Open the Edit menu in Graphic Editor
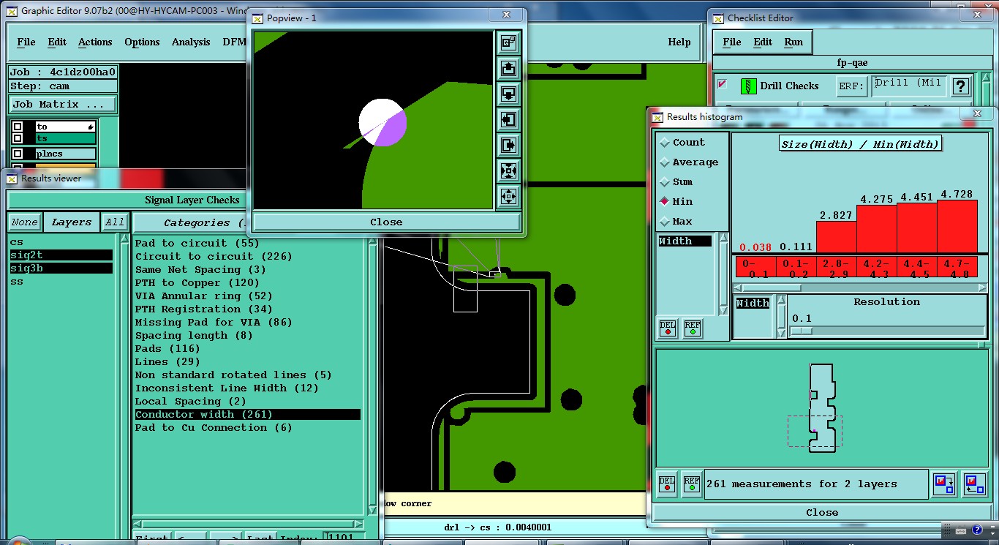999x545 pixels. [x=57, y=42]
